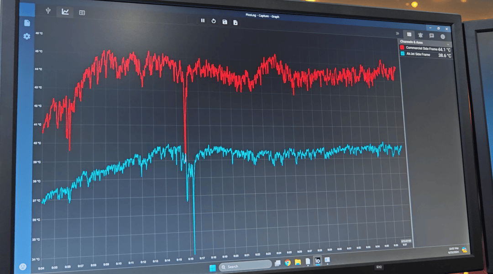
Task: Open the taskbar icon right of PicoLog
Action: (327, 260)
